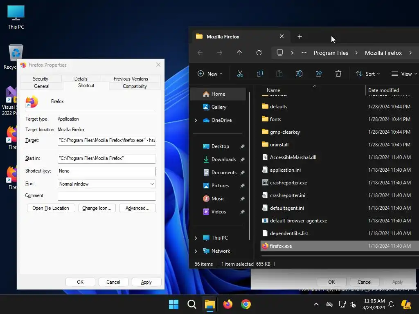The image size is (419, 314).
Task: Click in the Start in field
Action: 107,158
